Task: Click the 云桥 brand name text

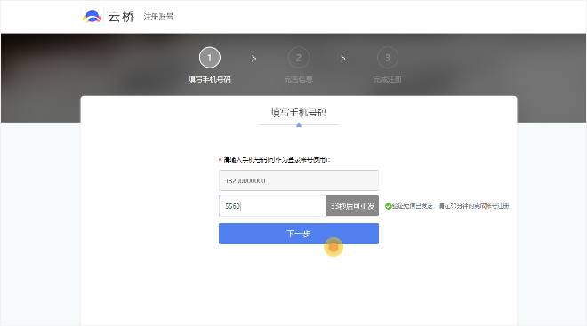Action: (x=121, y=17)
